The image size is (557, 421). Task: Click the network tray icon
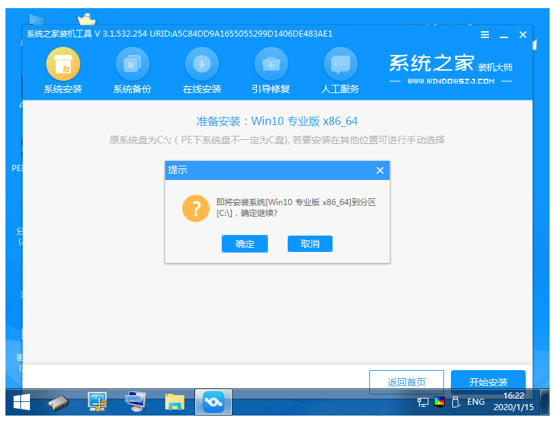tap(423, 402)
